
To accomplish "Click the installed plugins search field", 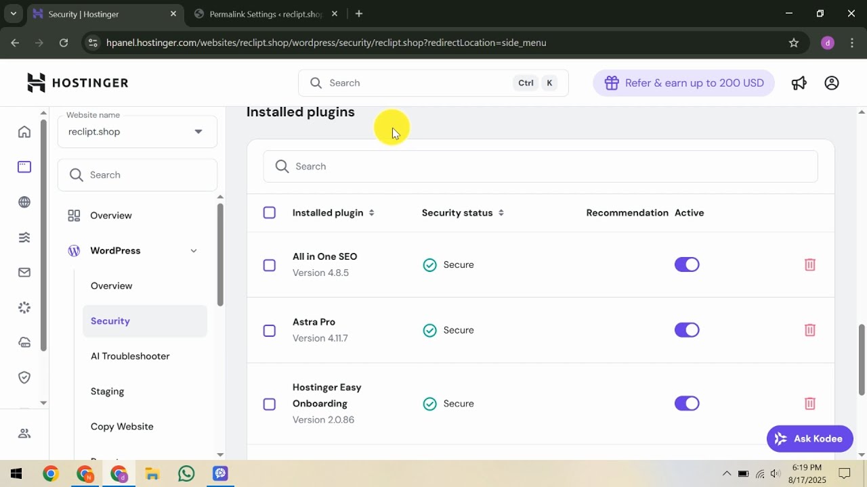I will point(541,166).
